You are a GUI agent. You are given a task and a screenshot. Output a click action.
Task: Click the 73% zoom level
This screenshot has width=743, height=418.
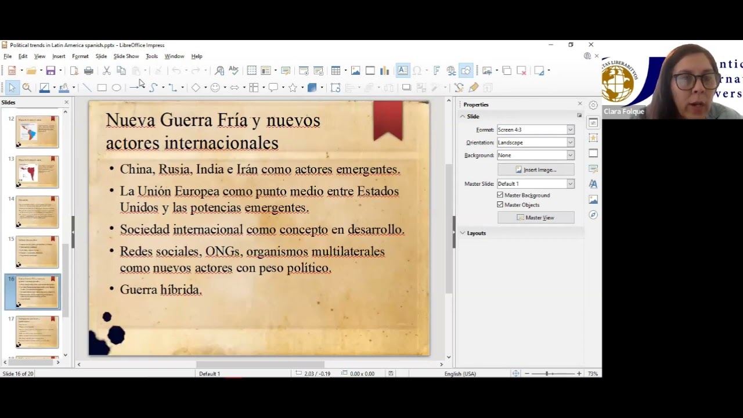(x=593, y=374)
